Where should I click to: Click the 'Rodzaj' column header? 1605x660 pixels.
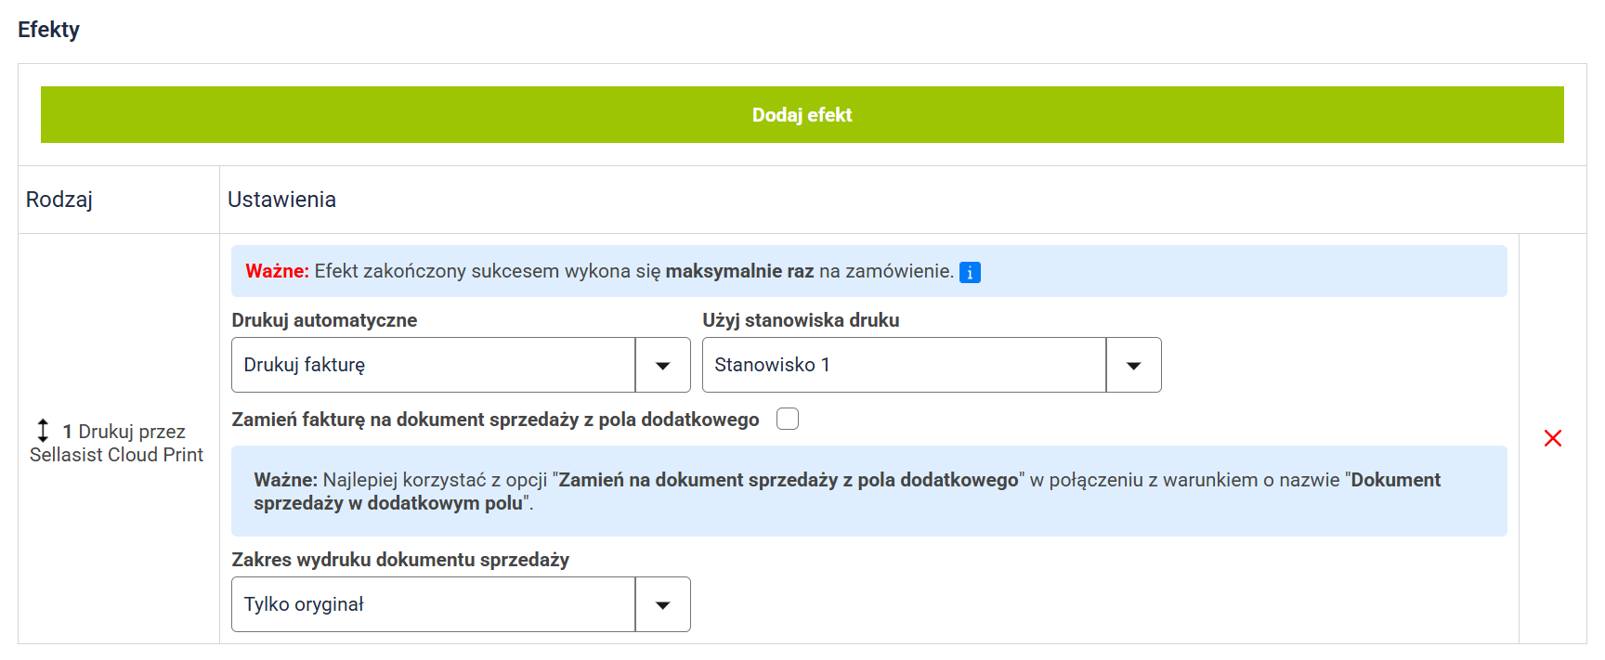[x=59, y=200]
